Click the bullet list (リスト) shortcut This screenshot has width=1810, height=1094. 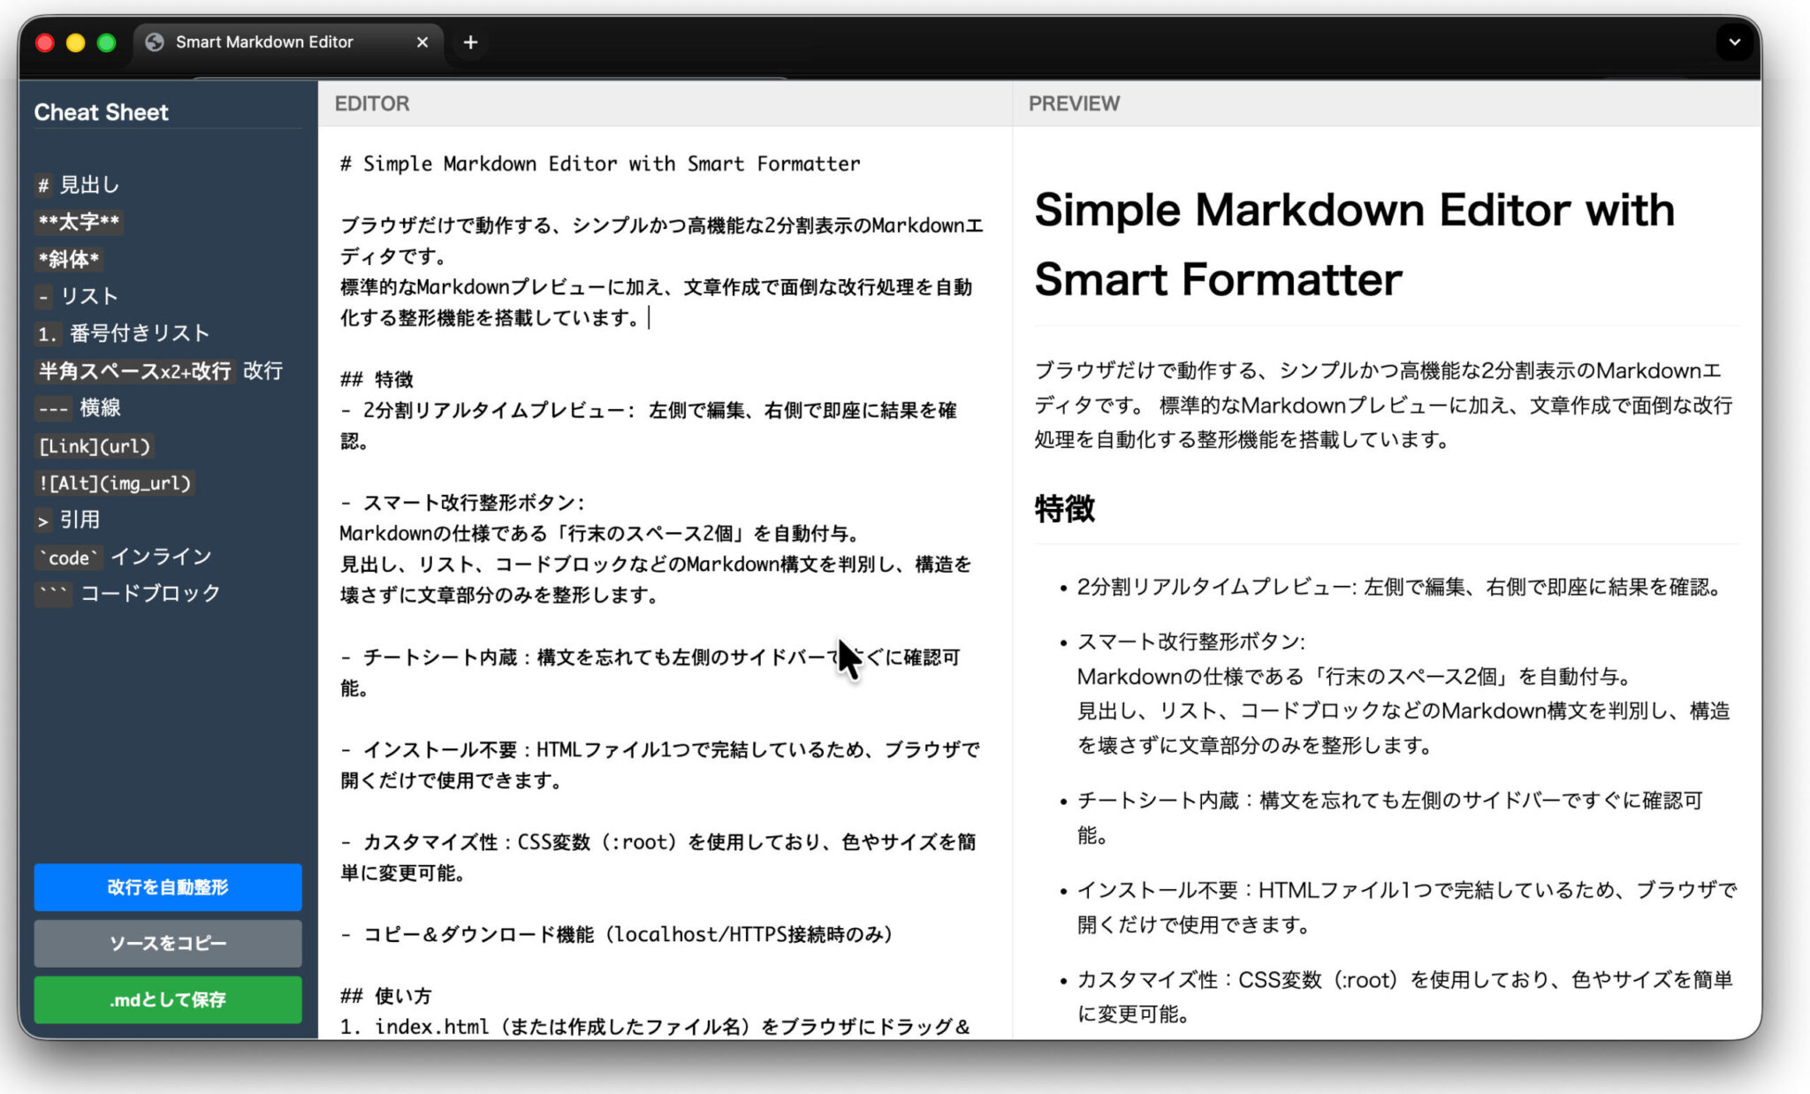coord(79,296)
